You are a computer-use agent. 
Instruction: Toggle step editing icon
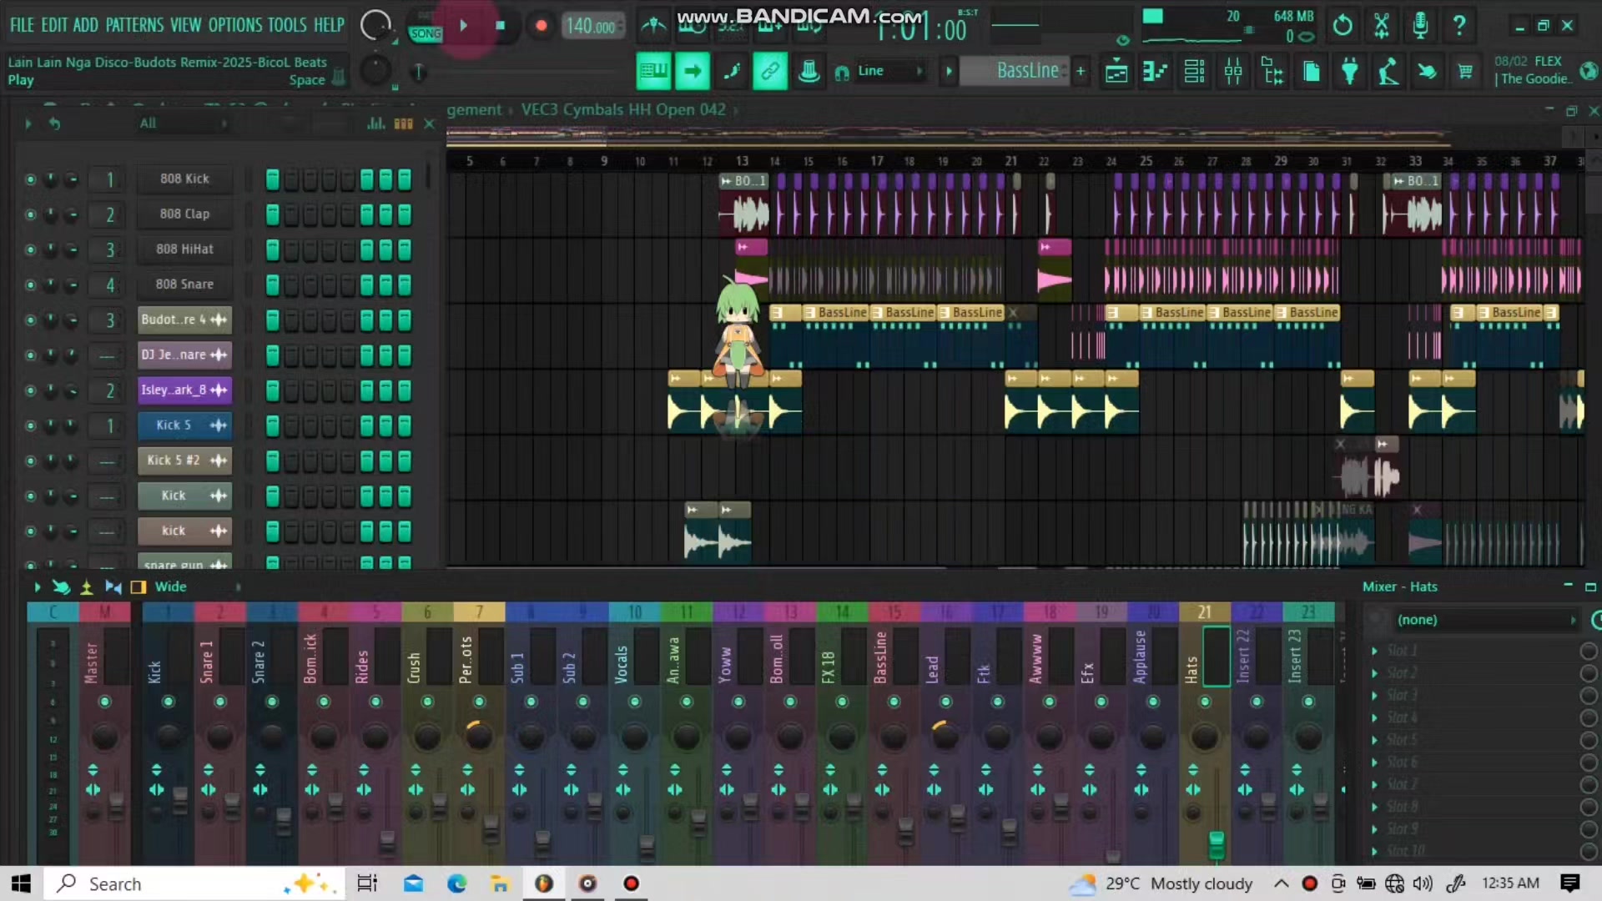point(732,72)
